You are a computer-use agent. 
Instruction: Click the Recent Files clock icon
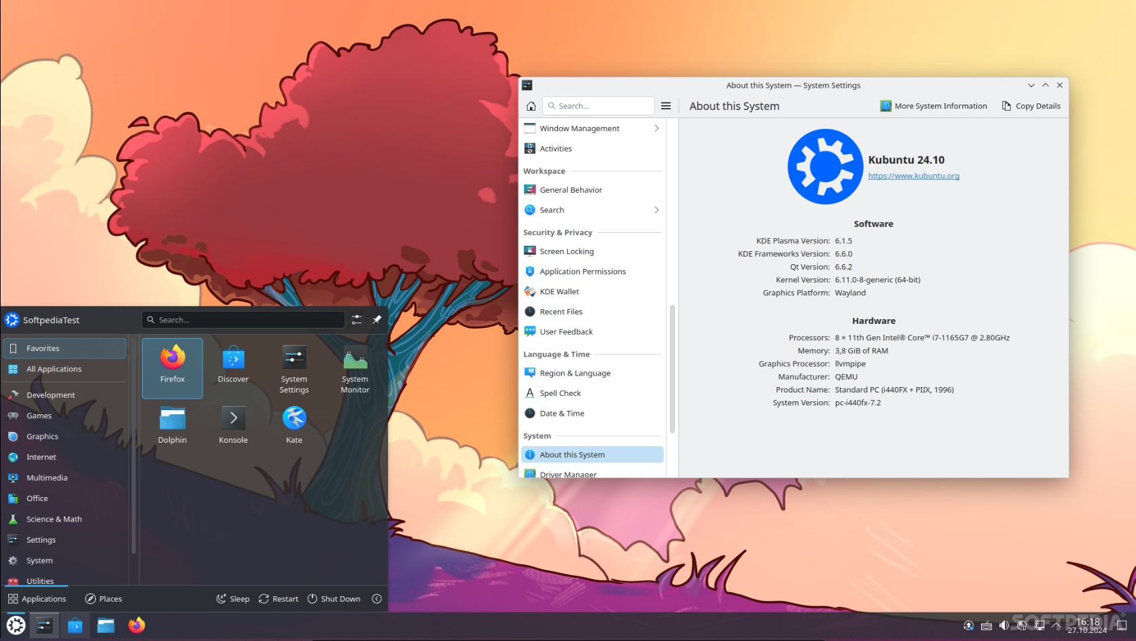(x=530, y=312)
